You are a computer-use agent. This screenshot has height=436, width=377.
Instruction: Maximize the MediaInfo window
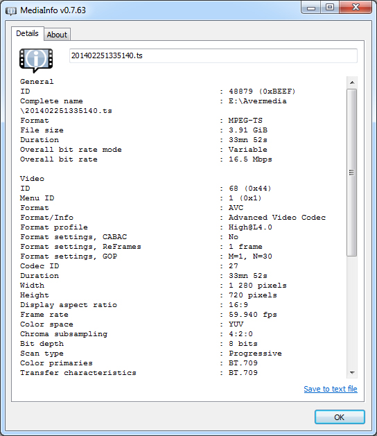pos(330,8)
